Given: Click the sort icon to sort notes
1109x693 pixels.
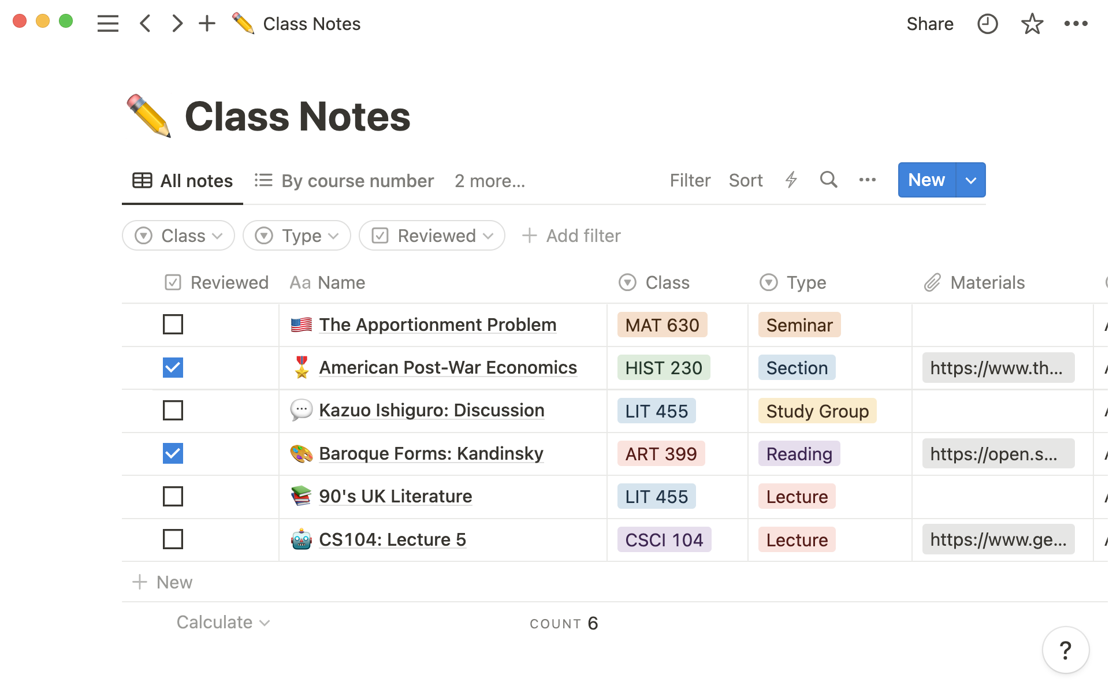Looking at the screenshot, I should point(745,180).
